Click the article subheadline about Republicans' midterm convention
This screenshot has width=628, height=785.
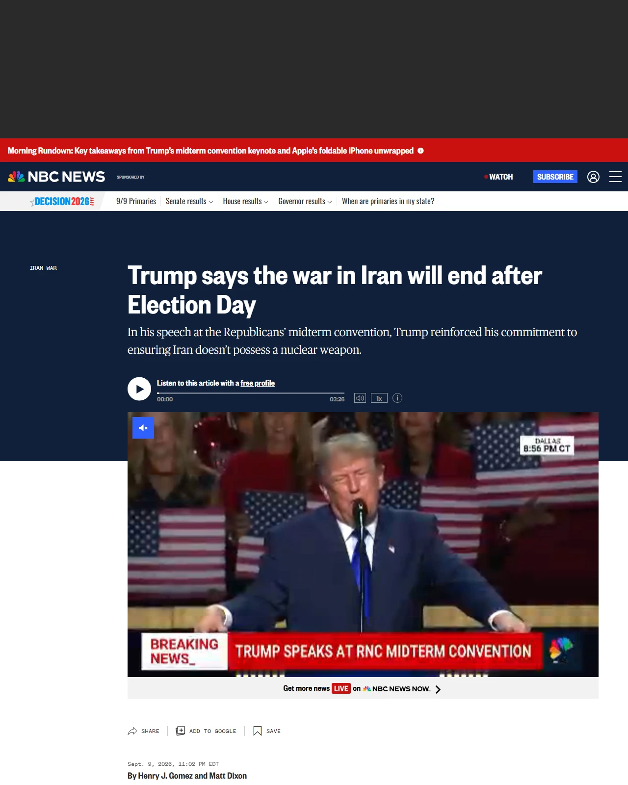pos(352,341)
